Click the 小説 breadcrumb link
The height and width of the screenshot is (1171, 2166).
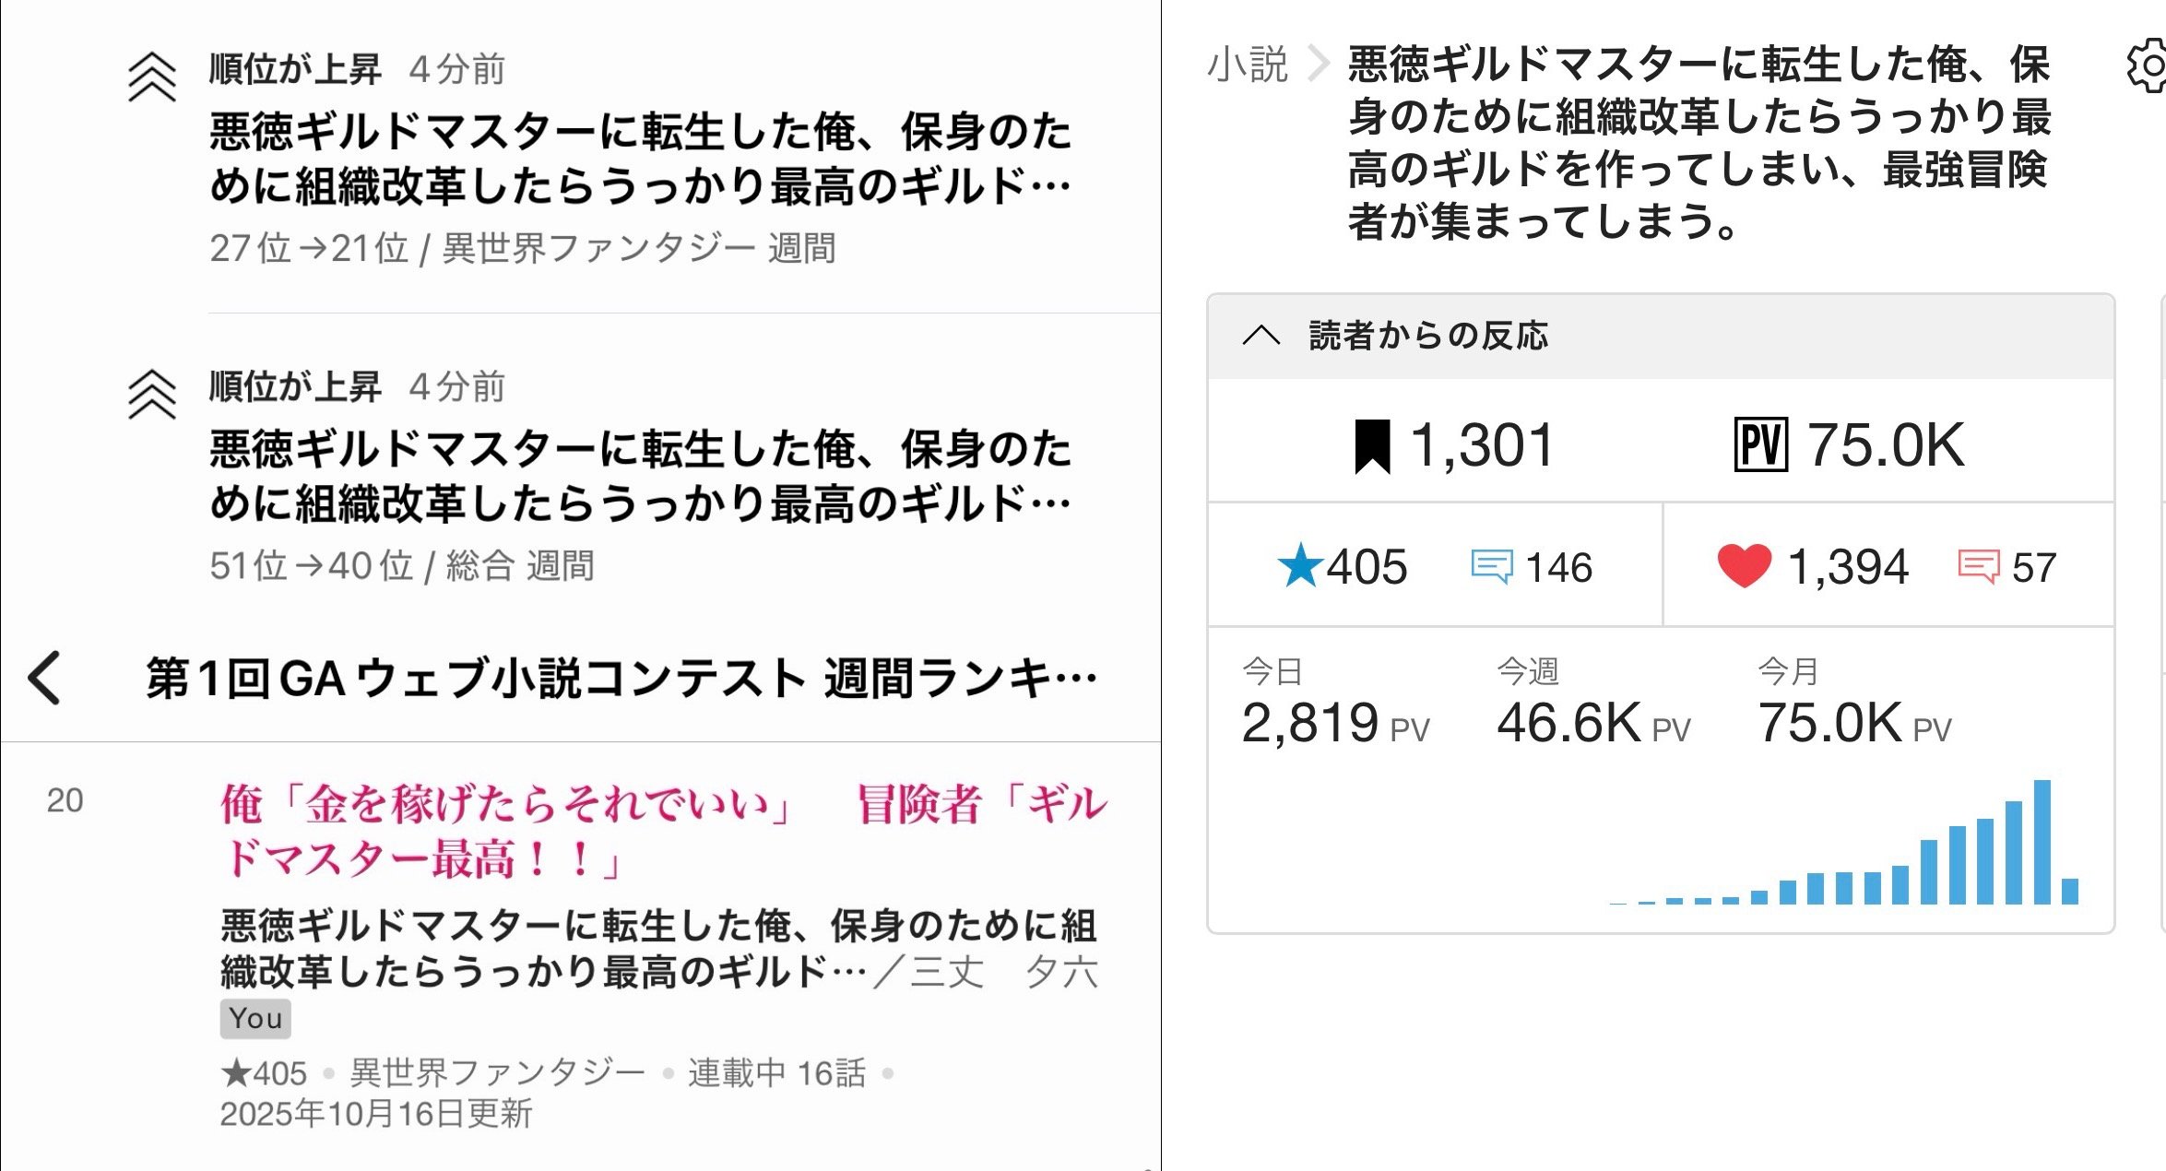1247,65
